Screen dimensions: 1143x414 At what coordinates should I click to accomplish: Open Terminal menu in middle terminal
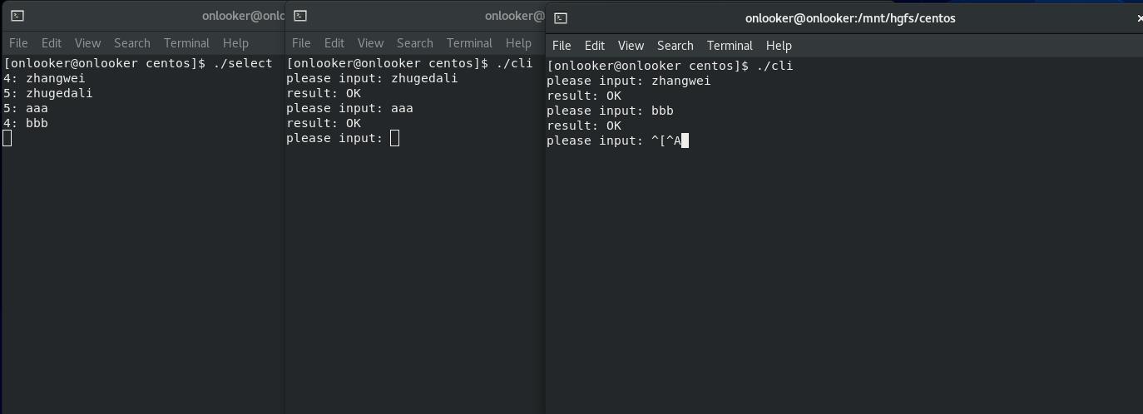point(469,43)
